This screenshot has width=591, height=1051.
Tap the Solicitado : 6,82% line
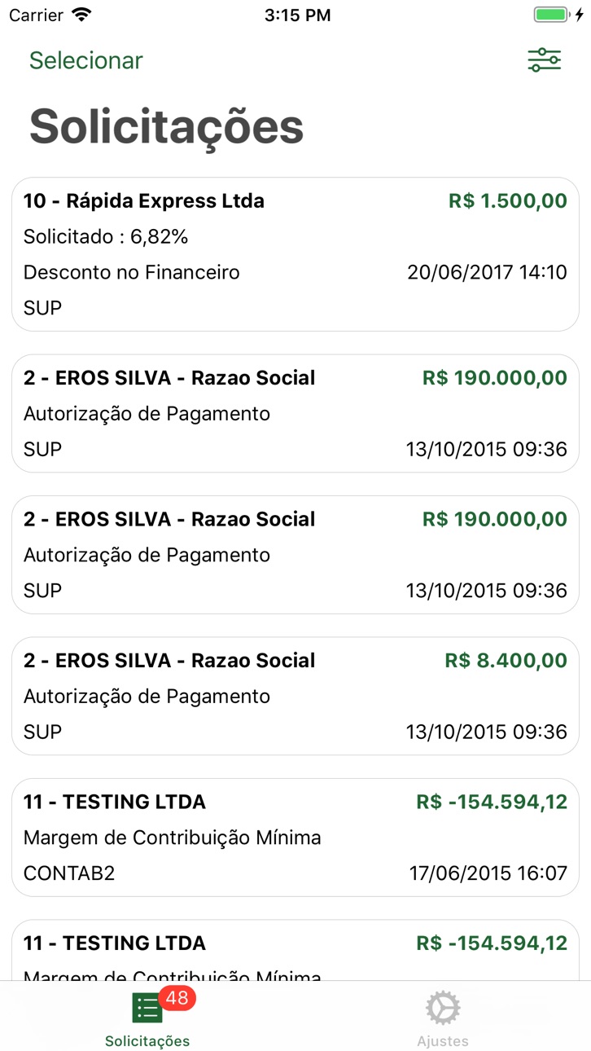coord(106,237)
